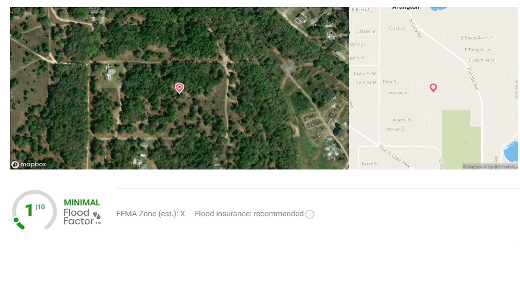Click the Flood Factor score gauge

34,210
